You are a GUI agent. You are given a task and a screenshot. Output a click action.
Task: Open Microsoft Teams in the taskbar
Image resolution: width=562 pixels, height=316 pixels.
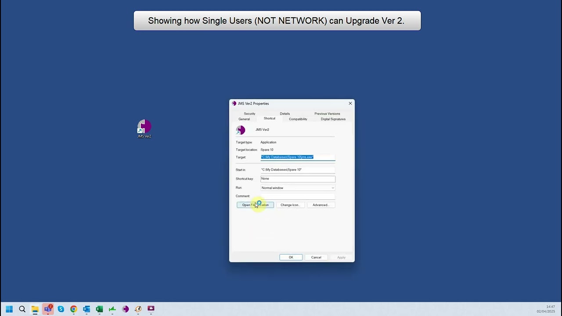click(48, 309)
